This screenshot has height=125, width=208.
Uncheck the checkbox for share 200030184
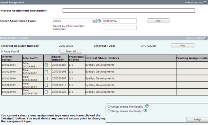[x=46, y=65]
